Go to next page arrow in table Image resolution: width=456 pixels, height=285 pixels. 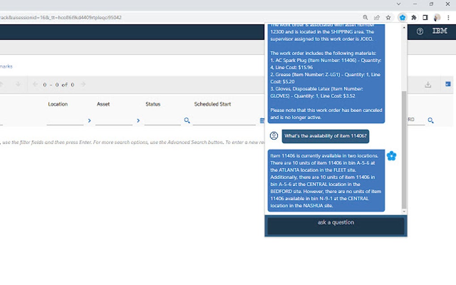(83, 84)
